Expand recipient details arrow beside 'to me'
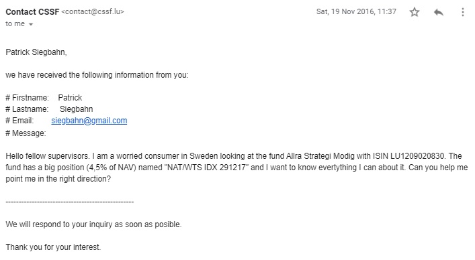 31,25
